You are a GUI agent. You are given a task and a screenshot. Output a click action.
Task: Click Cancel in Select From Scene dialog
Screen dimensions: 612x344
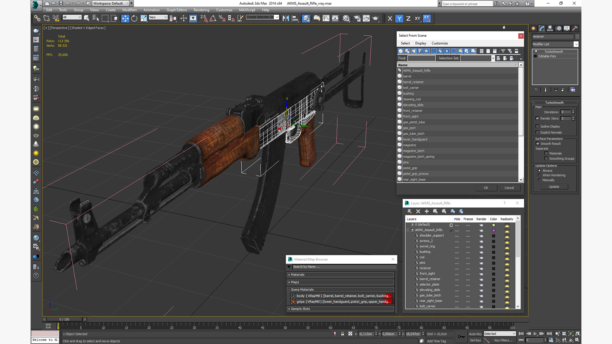[x=509, y=188]
